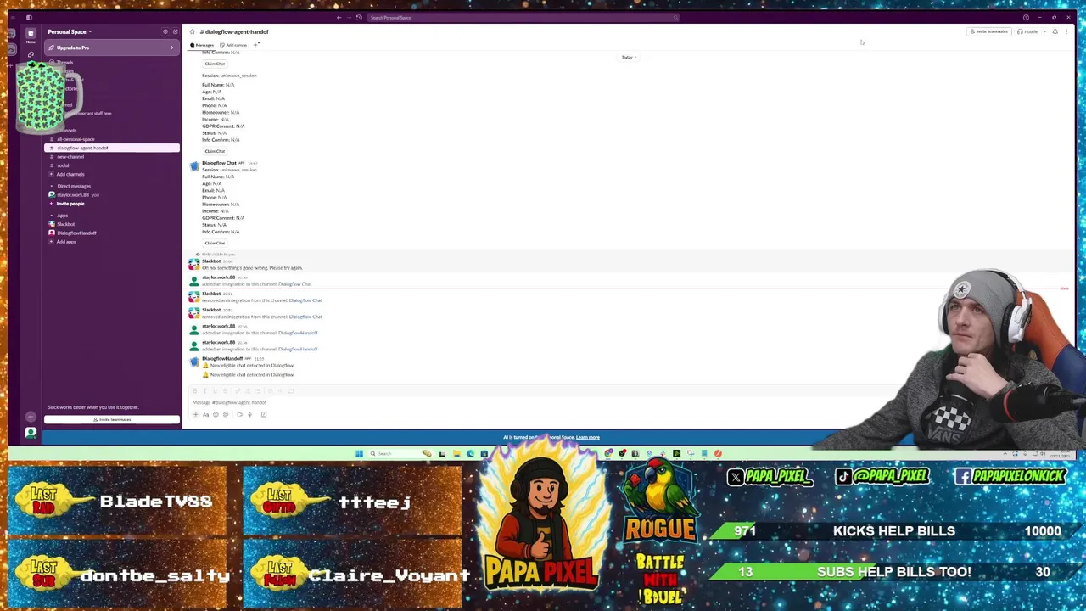Insert a link with composer link icon
This screenshot has width=1086, height=611.
pos(238,391)
